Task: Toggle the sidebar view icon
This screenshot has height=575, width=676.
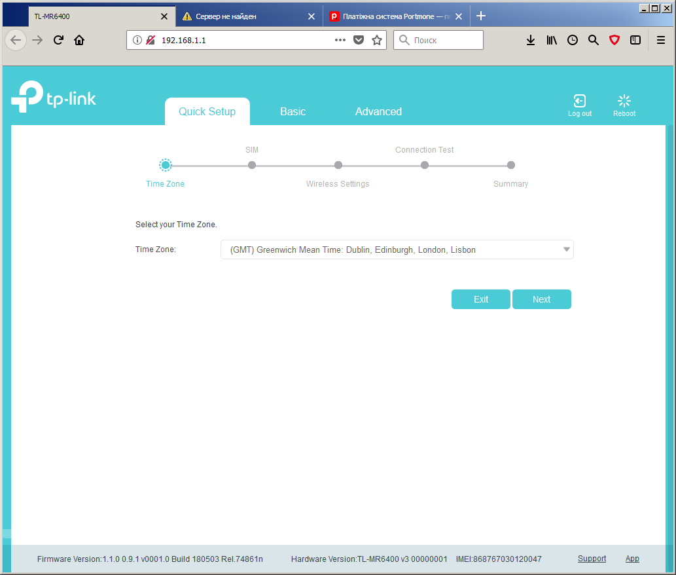Action: click(x=635, y=40)
